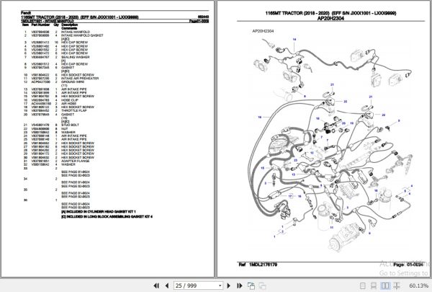Image resolution: width=432 pixels, height=292 pixels.
Task: Click the AIR HOSE description
Action: pyautogui.click(x=68, y=104)
